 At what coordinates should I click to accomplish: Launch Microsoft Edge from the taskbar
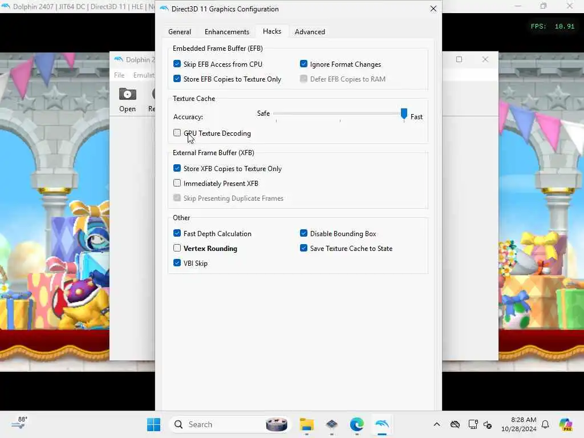tap(357, 424)
